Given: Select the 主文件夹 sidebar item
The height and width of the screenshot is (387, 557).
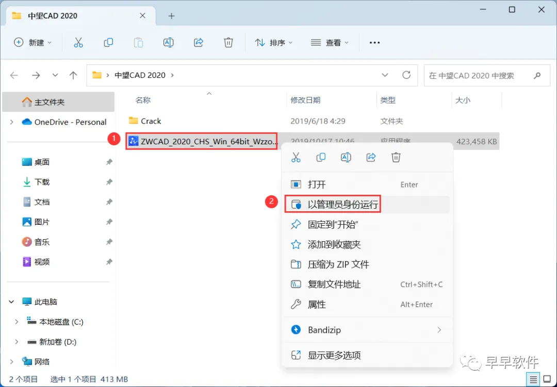Looking at the screenshot, I should (58, 102).
